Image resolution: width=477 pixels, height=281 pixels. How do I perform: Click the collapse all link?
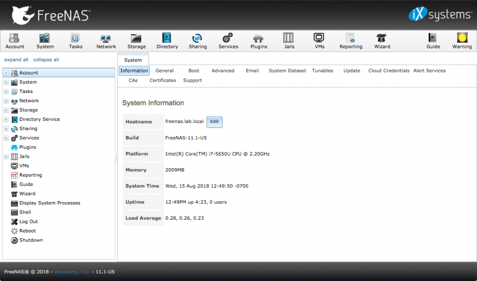(x=46, y=60)
